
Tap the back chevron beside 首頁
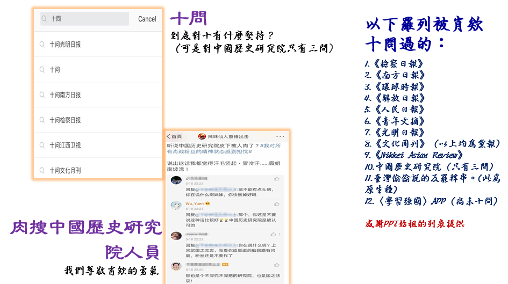coord(168,136)
